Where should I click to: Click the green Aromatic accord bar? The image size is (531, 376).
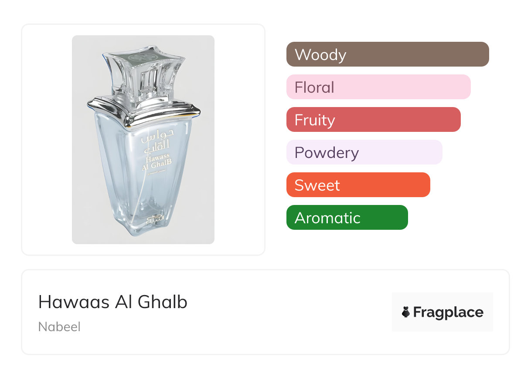(347, 218)
